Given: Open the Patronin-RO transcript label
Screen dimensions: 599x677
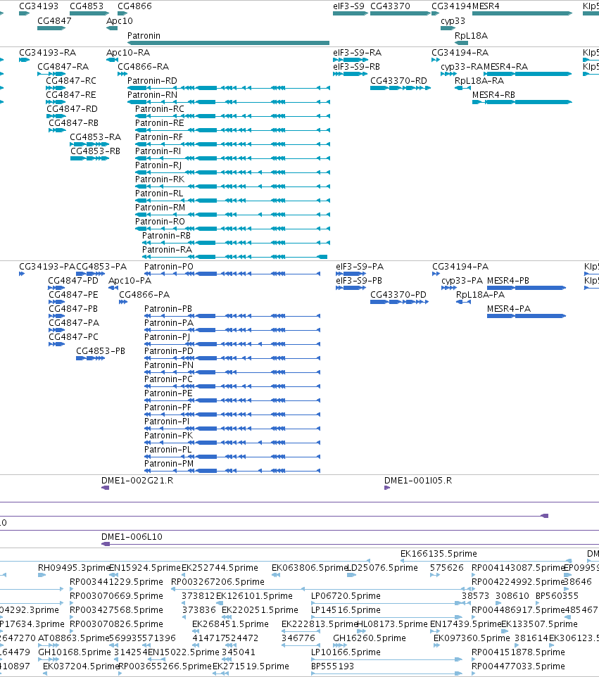Looking at the screenshot, I should point(160,222).
